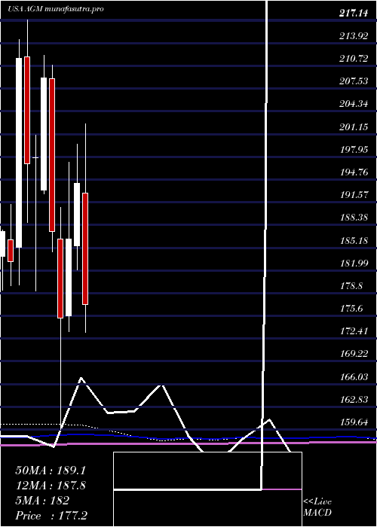Click the 175.6 axis label
Screen dimensions: 377x527
tap(352, 309)
